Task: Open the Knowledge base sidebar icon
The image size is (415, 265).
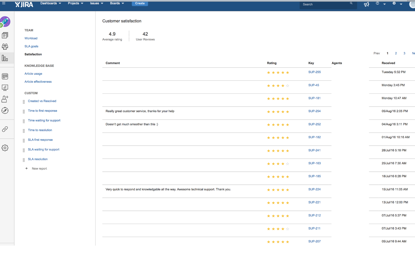Action: pos(5,76)
